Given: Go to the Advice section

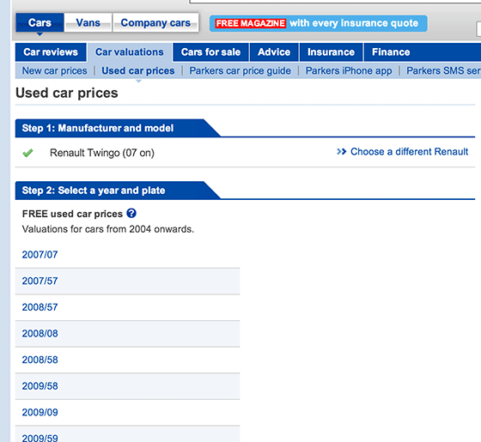Looking at the screenshot, I should [274, 52].
